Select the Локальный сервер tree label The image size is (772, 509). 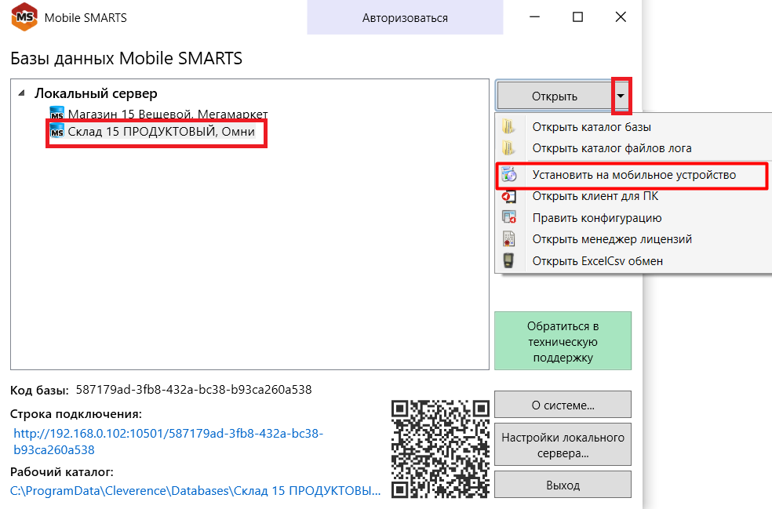96,93
